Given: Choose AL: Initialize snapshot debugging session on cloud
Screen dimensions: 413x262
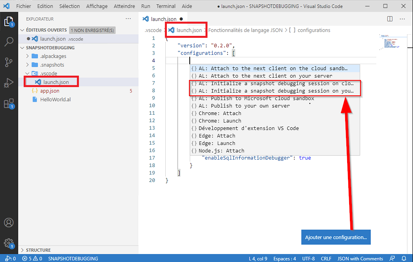Looking at the screenshot, I should coord(275,84).
